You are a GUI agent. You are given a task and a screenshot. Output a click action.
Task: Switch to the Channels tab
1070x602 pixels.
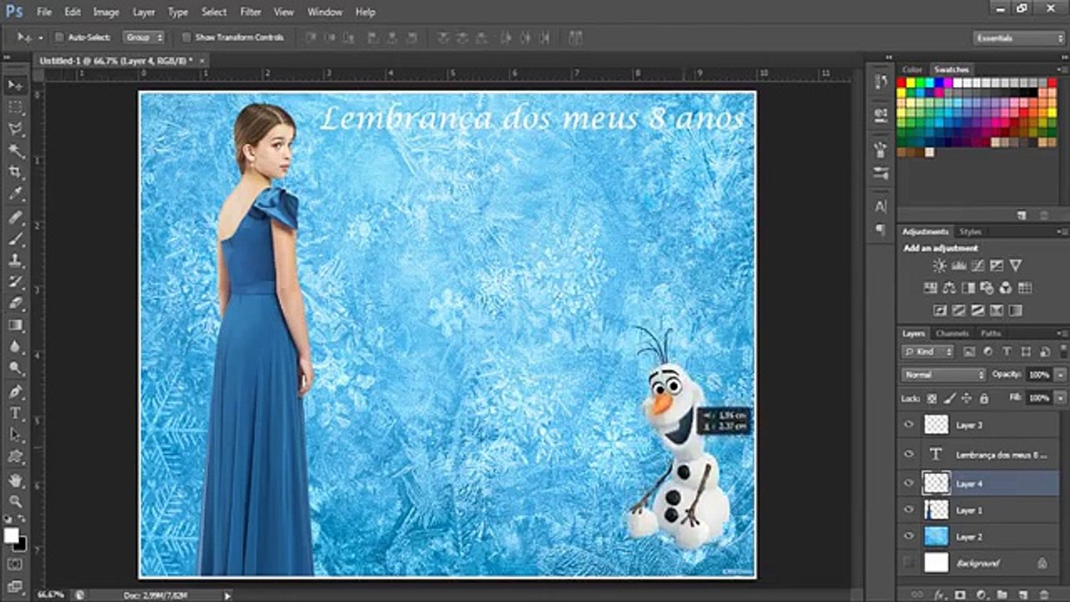point(952,334)
